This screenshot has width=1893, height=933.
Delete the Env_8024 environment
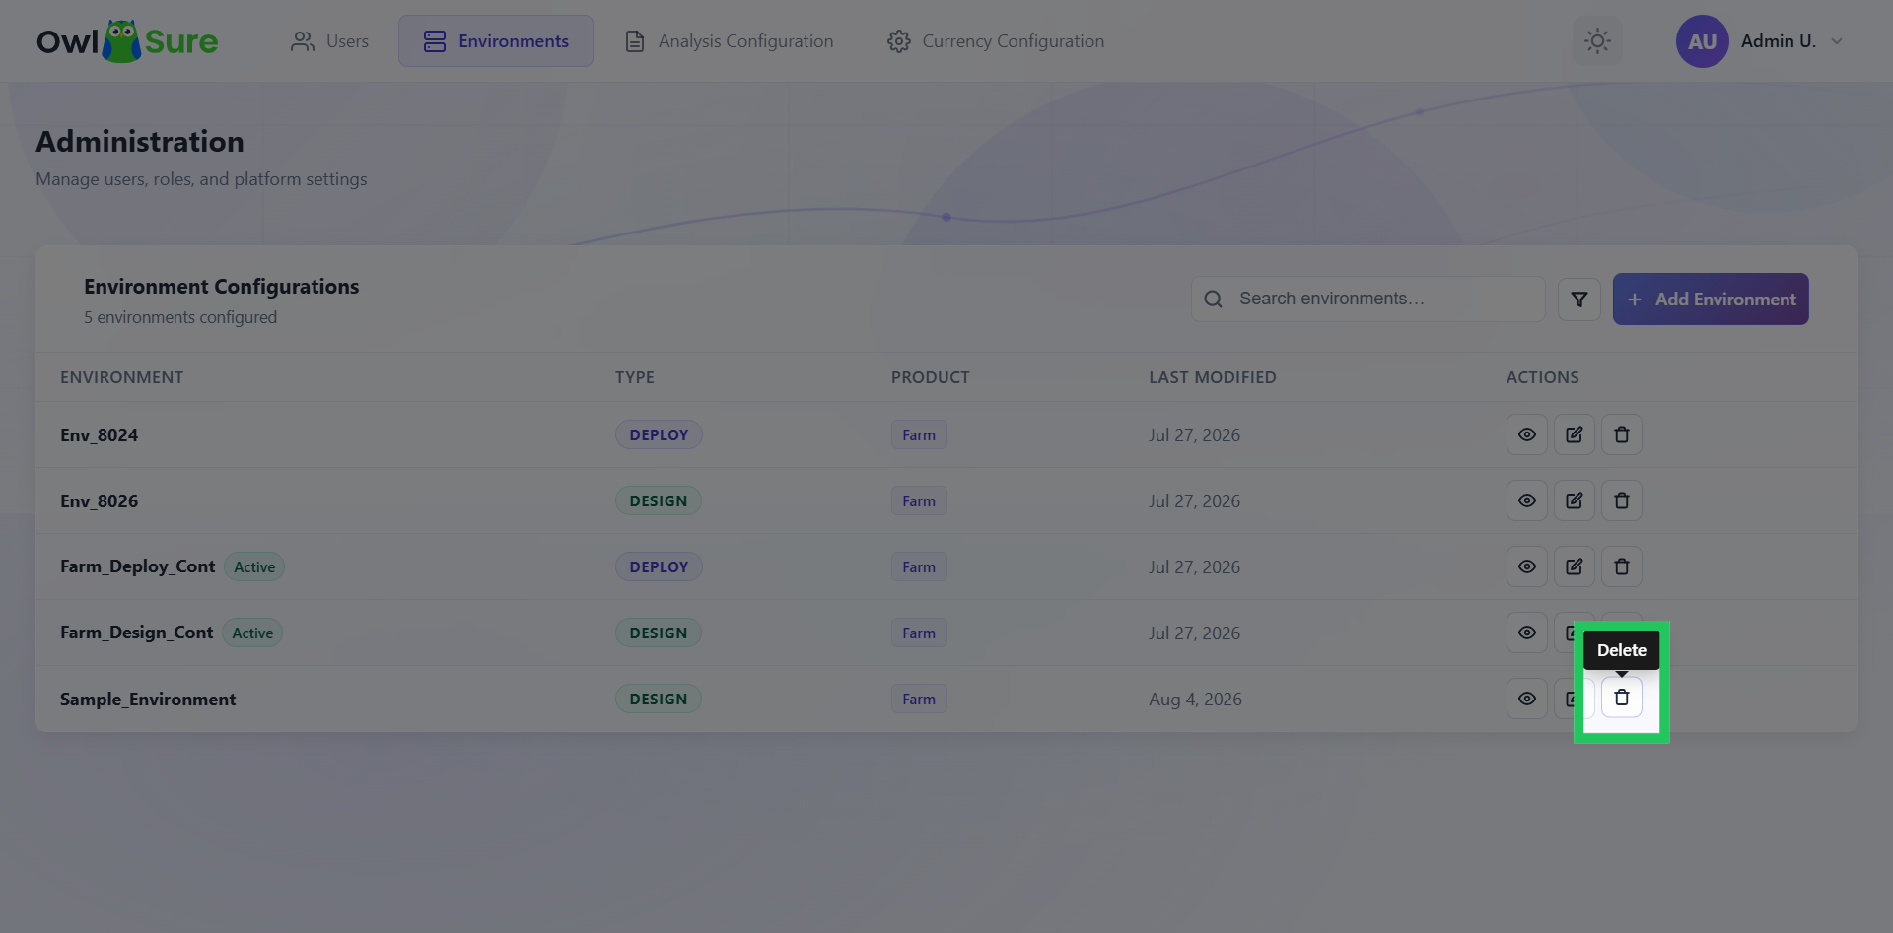click(1621, 434)
